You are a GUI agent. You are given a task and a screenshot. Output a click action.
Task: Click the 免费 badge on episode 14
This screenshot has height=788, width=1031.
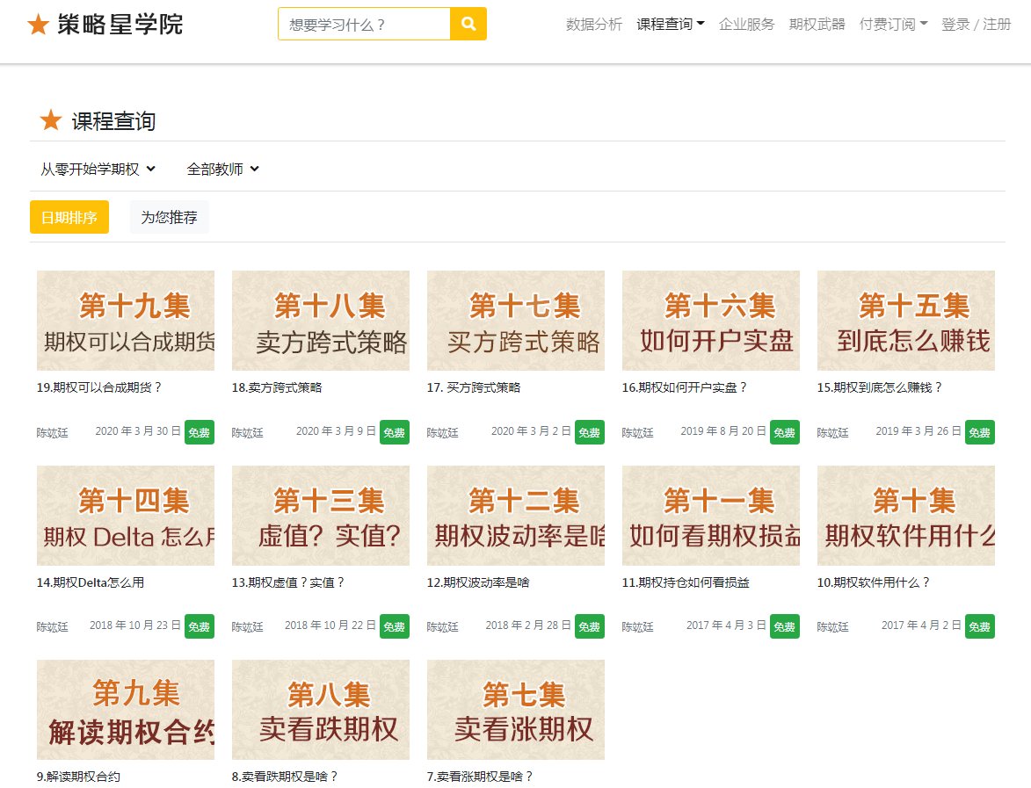click(200, 626)
